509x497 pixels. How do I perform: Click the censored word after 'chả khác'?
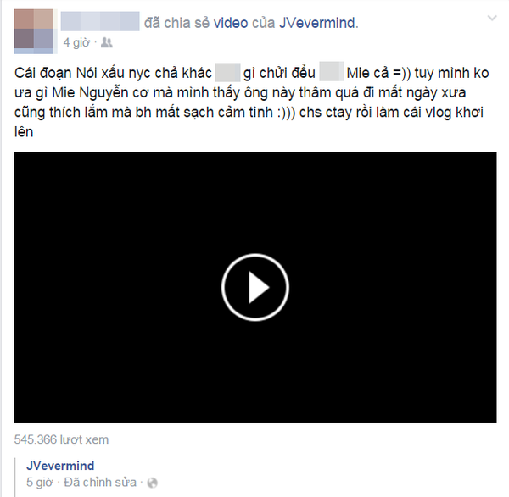(227, 73)
